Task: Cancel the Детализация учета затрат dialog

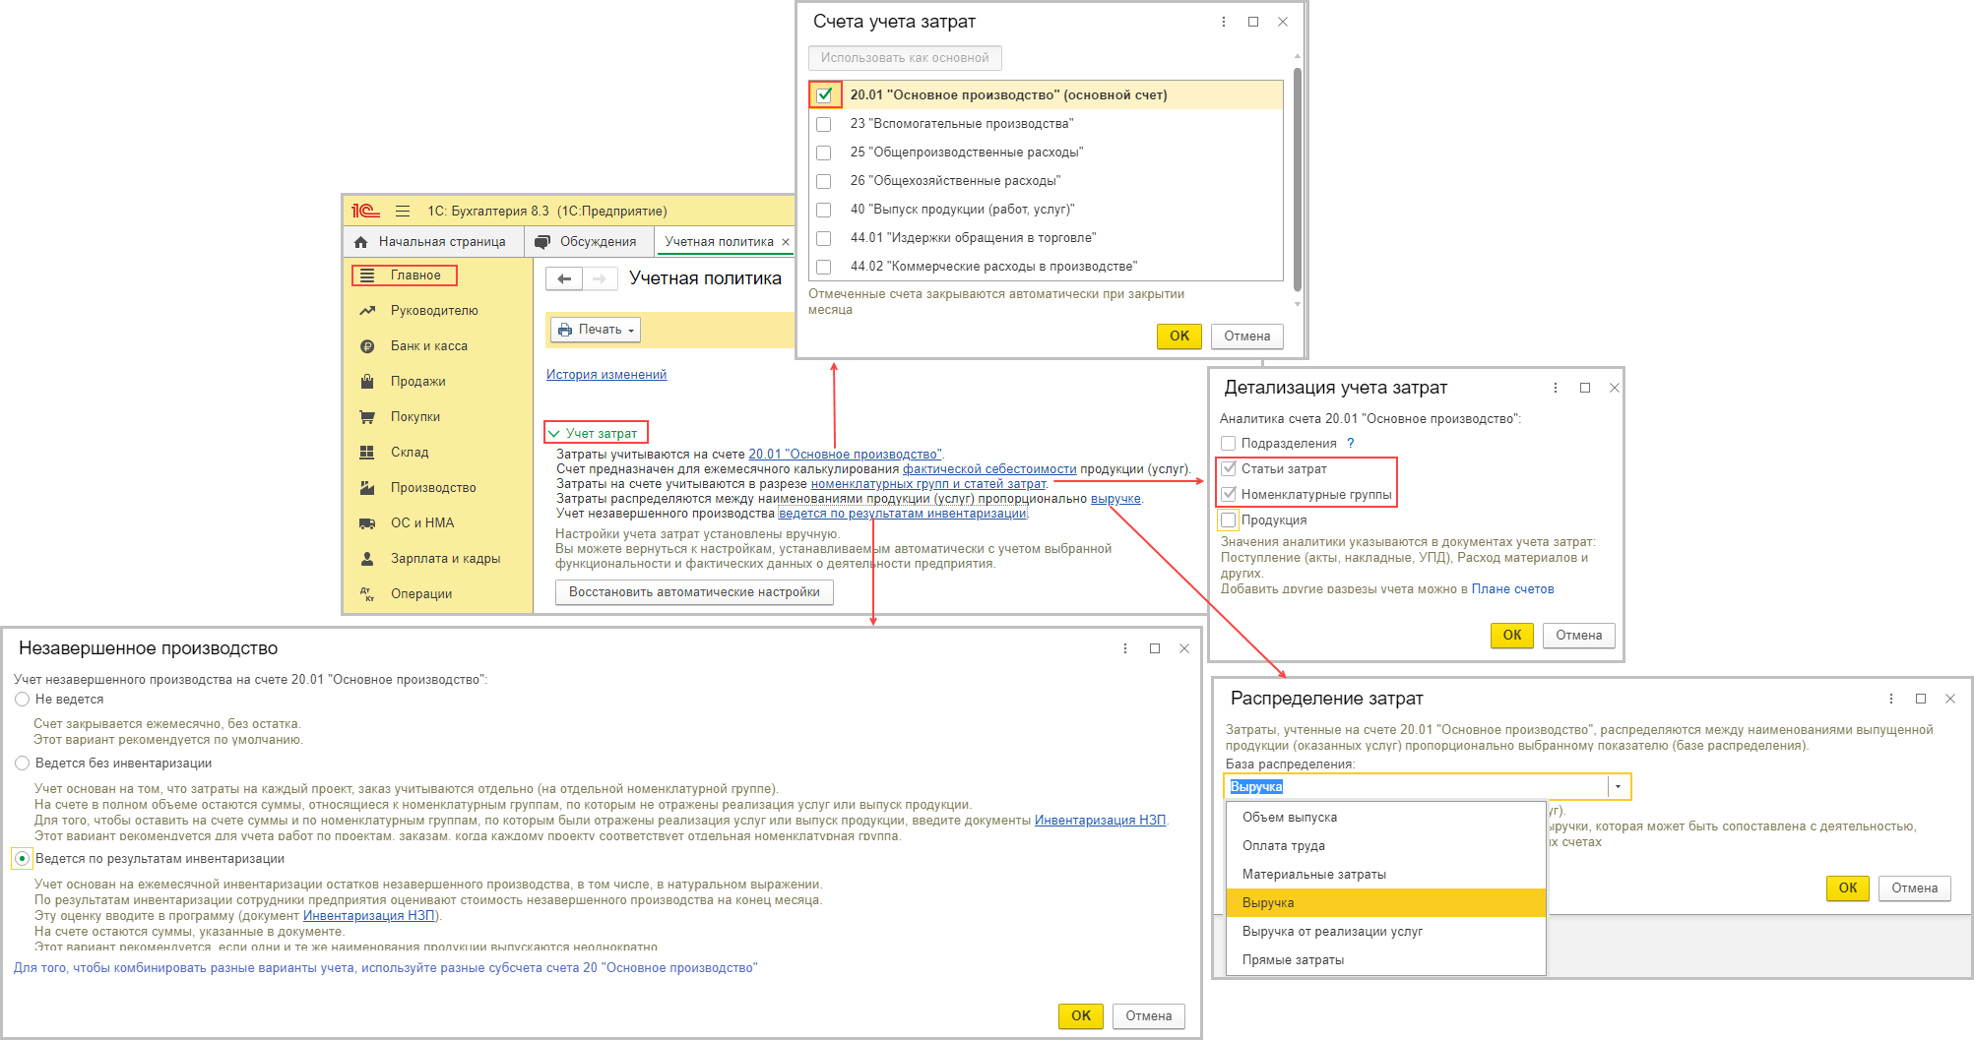Action: (1578, 636)
